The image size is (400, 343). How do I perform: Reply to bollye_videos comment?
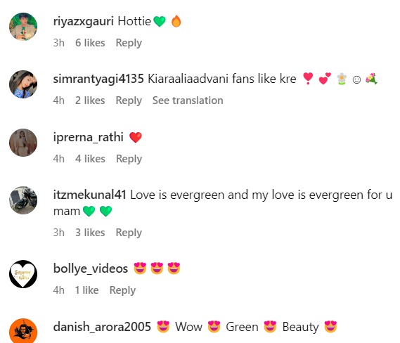(123, 290)
